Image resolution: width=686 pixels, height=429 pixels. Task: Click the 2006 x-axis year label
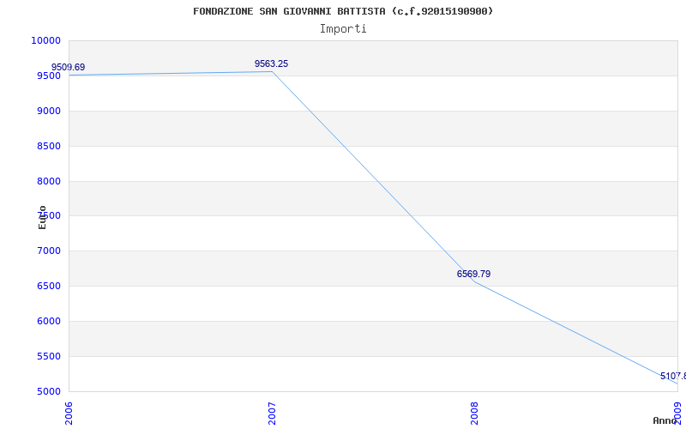(x=69, y=413)
